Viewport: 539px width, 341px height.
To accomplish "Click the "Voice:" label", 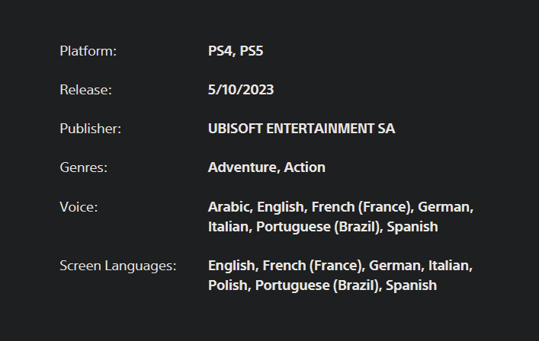I will click(x=79, y=206).
